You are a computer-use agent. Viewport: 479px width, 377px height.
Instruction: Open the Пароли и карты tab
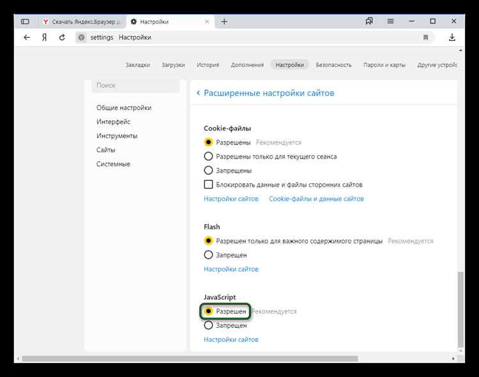(384, 65)
